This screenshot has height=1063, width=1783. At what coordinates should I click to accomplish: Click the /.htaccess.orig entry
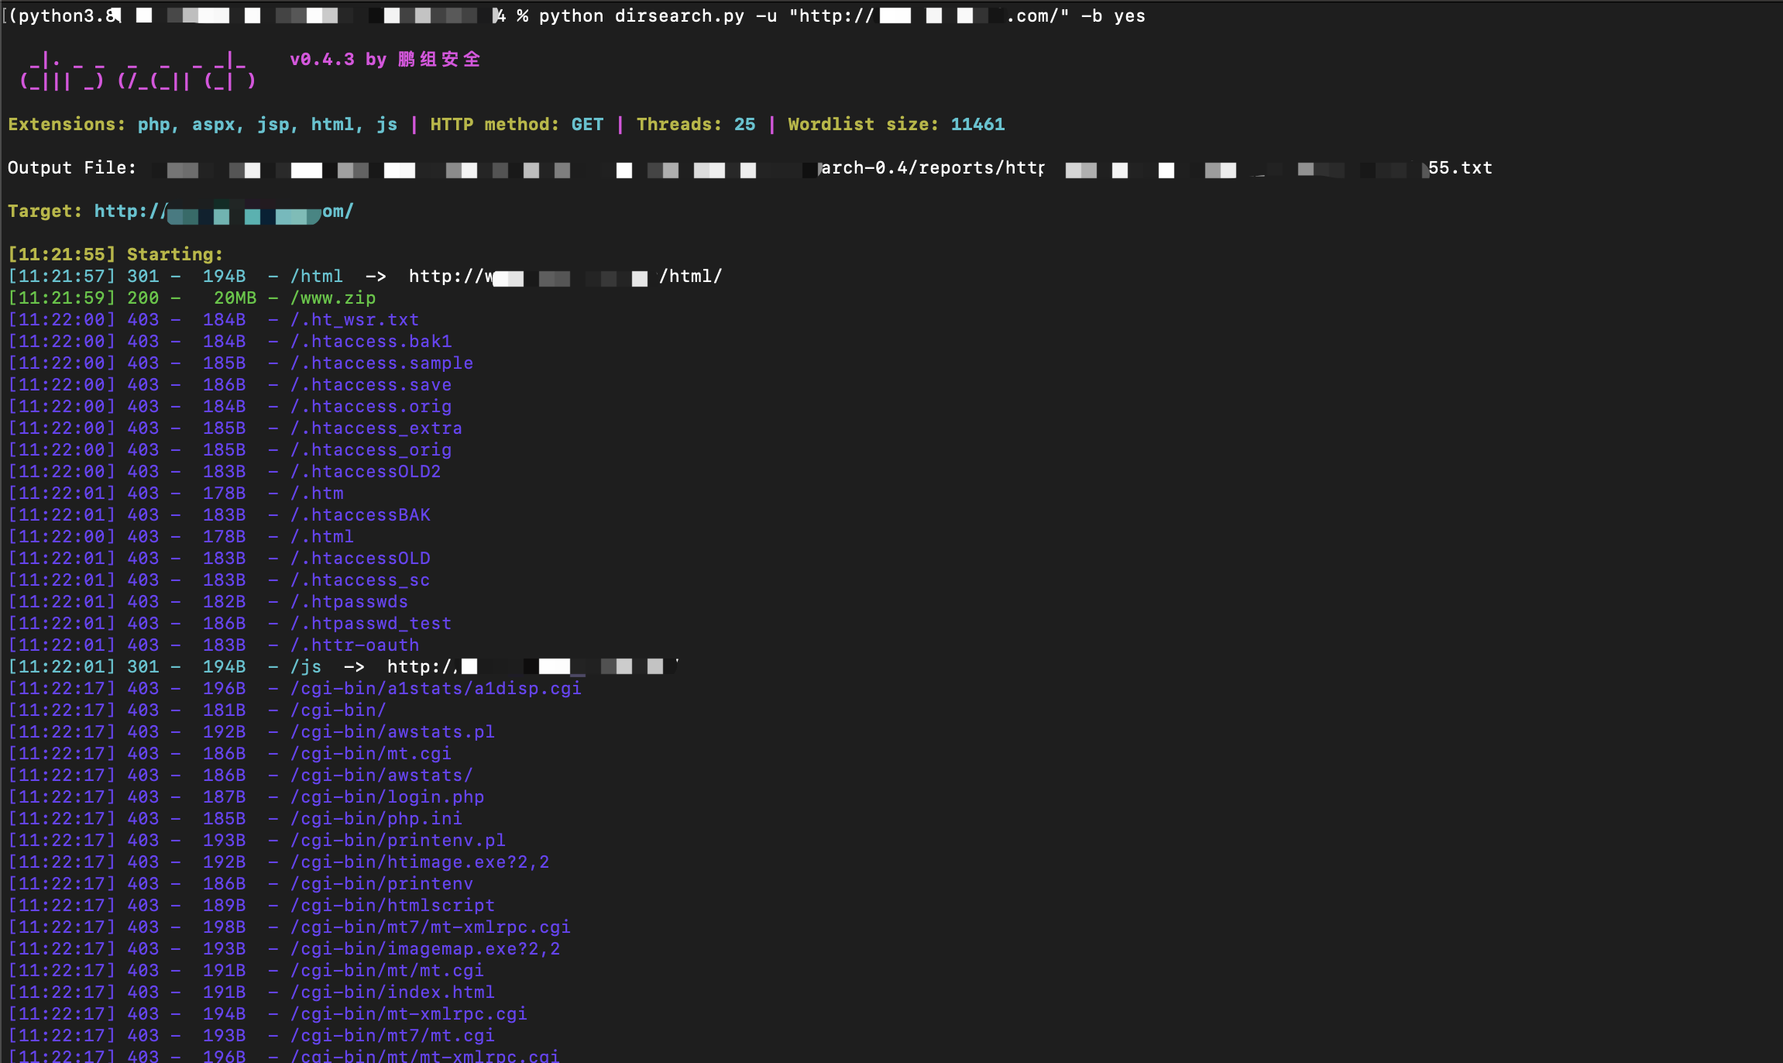point(371,407)
